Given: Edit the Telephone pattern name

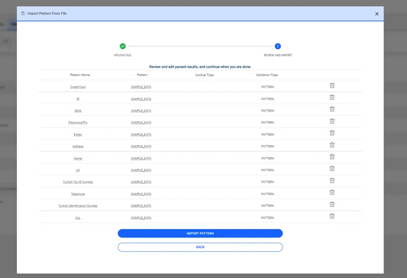Looking at the screenshot, I should point(78,194).
